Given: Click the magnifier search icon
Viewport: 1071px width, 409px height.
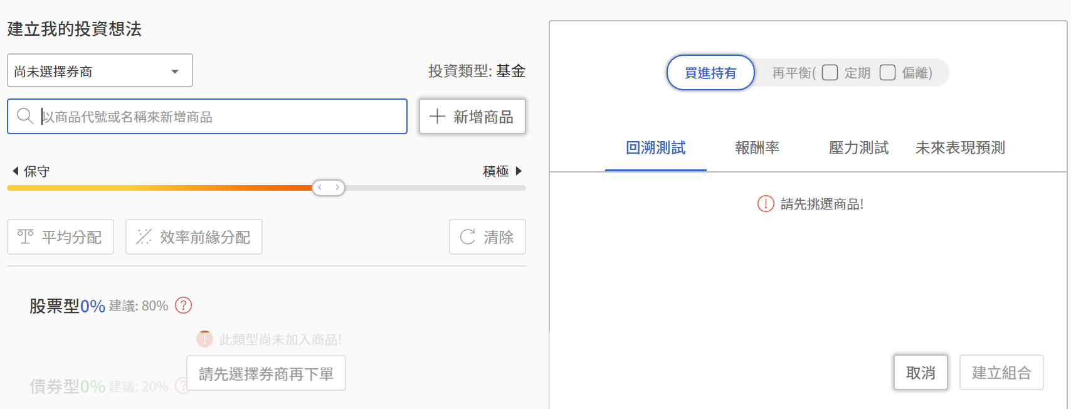Looking at the screenshot, I should tap(25, 116).
